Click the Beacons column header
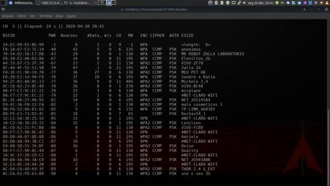This screenshot has height=186, width=330. [69, 36]
